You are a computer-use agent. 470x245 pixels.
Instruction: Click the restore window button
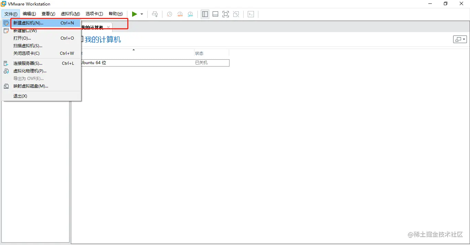coord(446,4)
